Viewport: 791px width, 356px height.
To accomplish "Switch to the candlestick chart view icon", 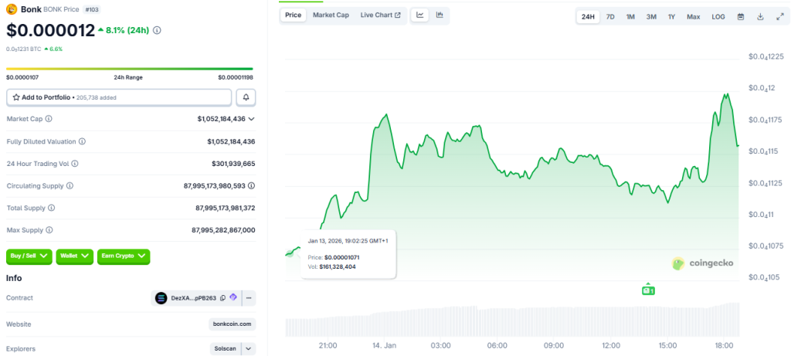I will click(440, 15).
